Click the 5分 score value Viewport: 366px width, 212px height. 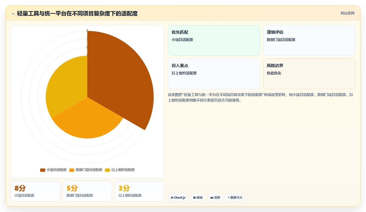(x=72, y=188)
